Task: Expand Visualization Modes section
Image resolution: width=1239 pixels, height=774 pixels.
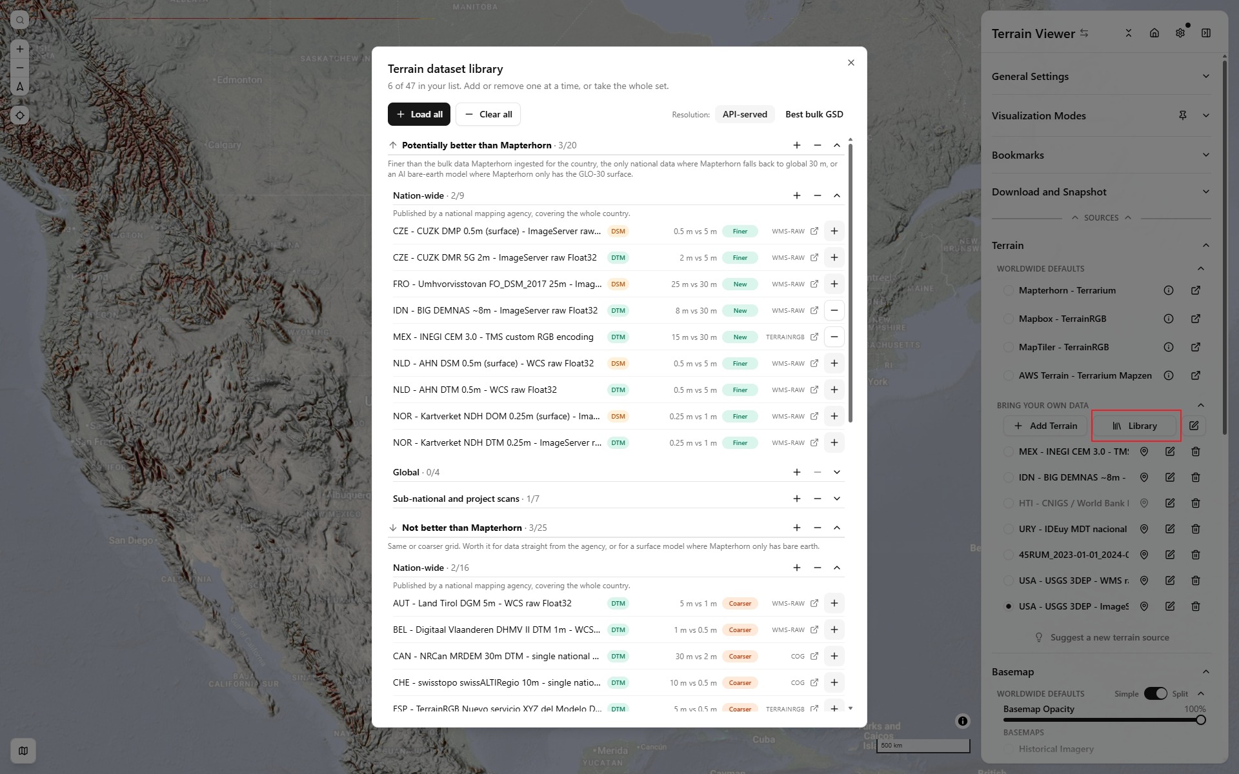Action: coord(1206,115)
